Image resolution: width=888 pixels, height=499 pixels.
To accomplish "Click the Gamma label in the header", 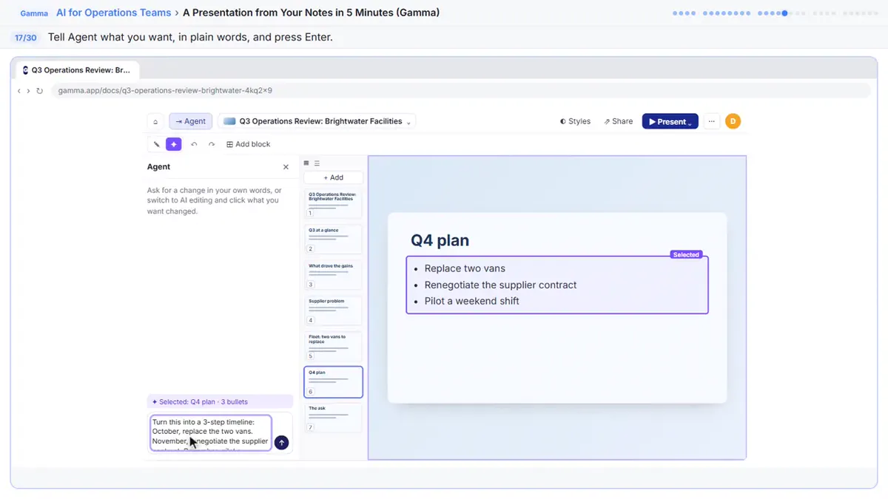I will click(x=34, y=13).
